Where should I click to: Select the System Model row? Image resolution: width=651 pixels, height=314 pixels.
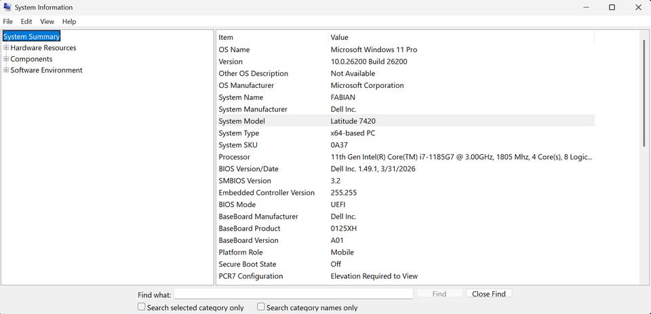coord(406,121)
